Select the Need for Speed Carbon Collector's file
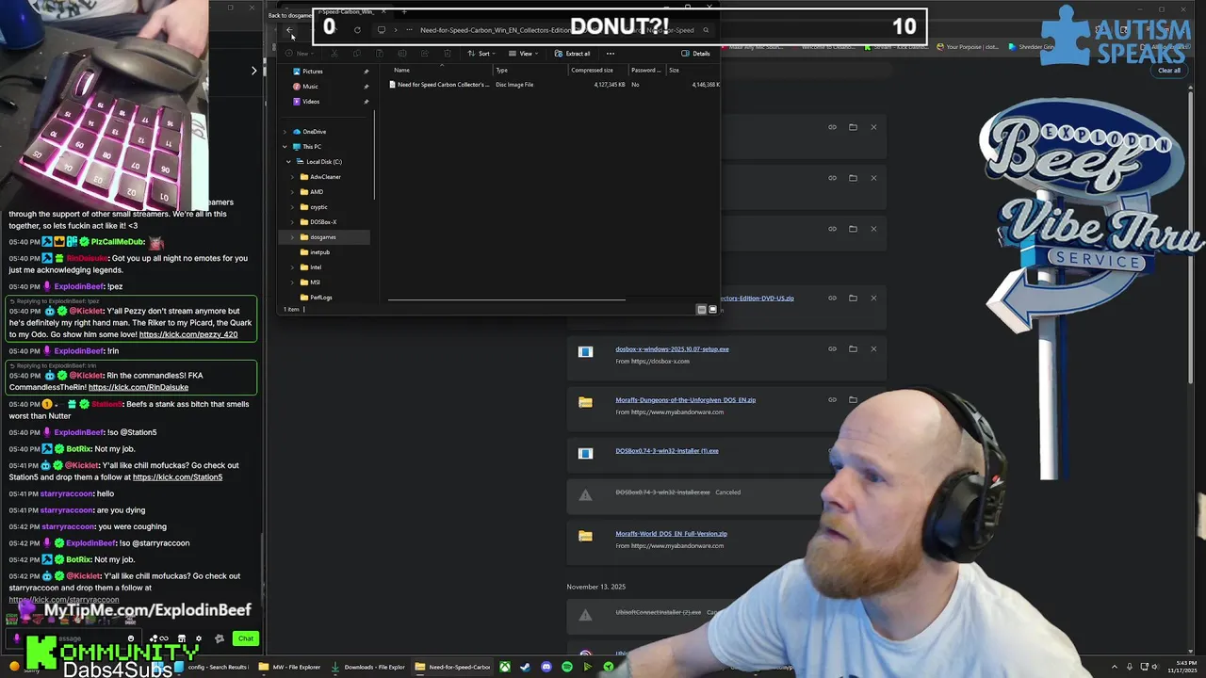 441,85
